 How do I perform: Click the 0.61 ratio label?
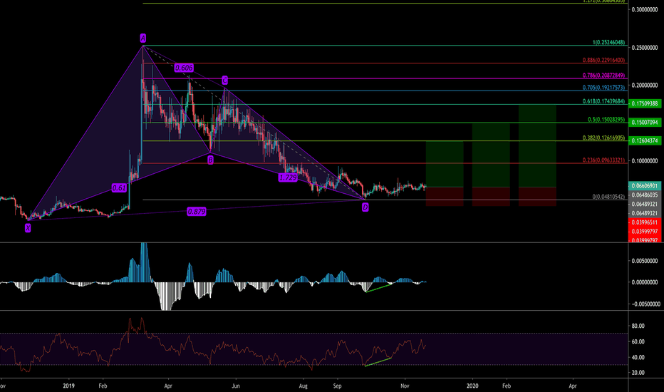(120, 187)
